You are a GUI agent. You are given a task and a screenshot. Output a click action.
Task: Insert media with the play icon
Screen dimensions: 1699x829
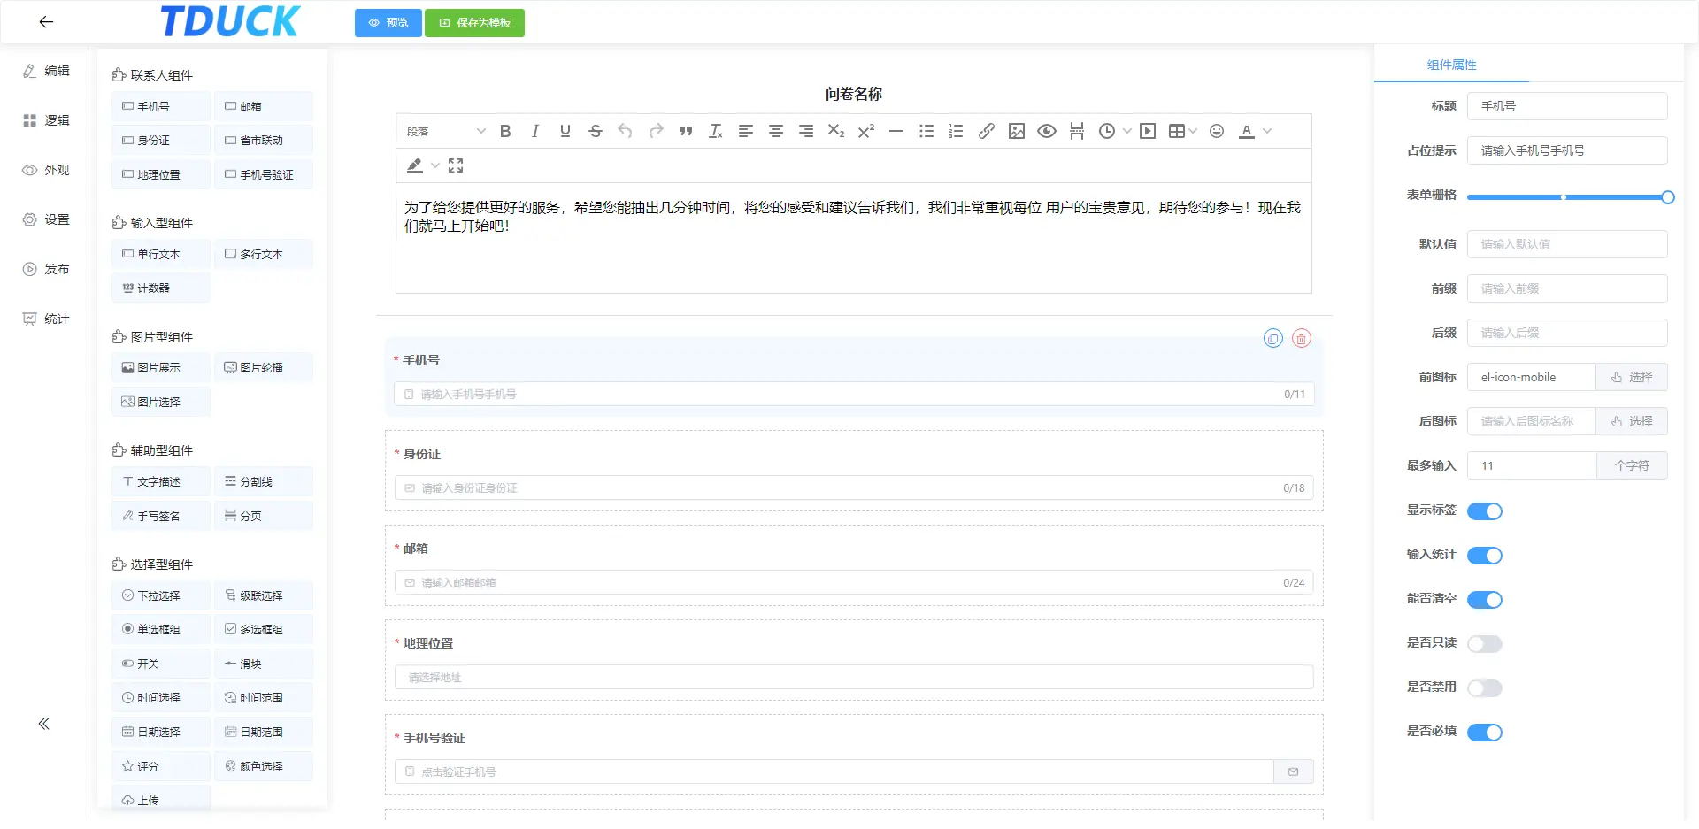(1148, 131)
